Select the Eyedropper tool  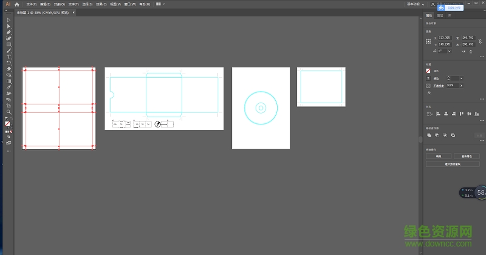(x=9, y=87)
